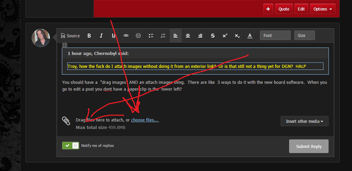The image size is (352, 171).
Task: Apply strikethrough formatting
Action: 213,36
